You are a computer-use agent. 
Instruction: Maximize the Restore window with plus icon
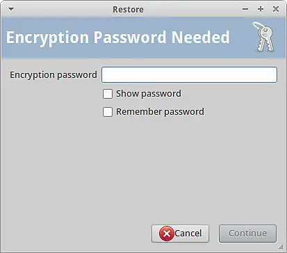[261, 9]
